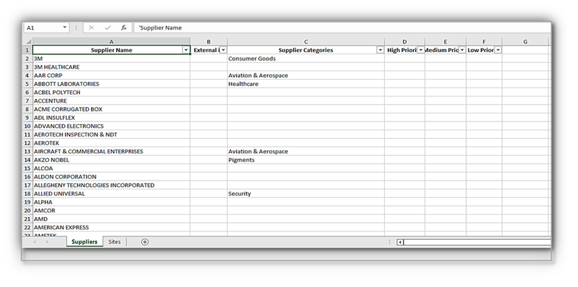
Task: Select cell ALPHA in row 19
Action: coord(111,202)
